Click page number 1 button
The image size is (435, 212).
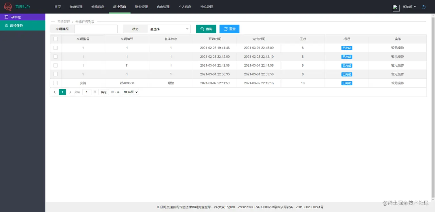click(x=62, y=92)
